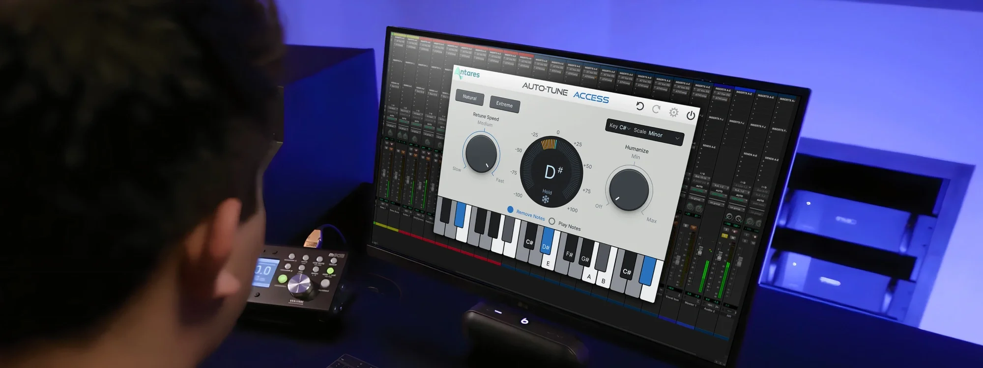Screen dimensions: 983x368
Task: Click the Audio 2 channel volume fader
Action: point(720,256)
